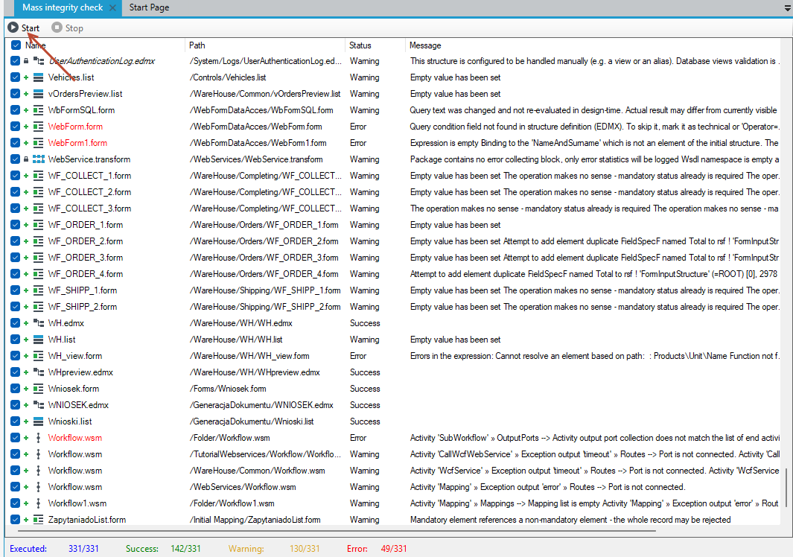The height and width of the screenshot is (557, 793).
Task: Click the lock icon on the WebService.transform row
Action: (26, 159)
